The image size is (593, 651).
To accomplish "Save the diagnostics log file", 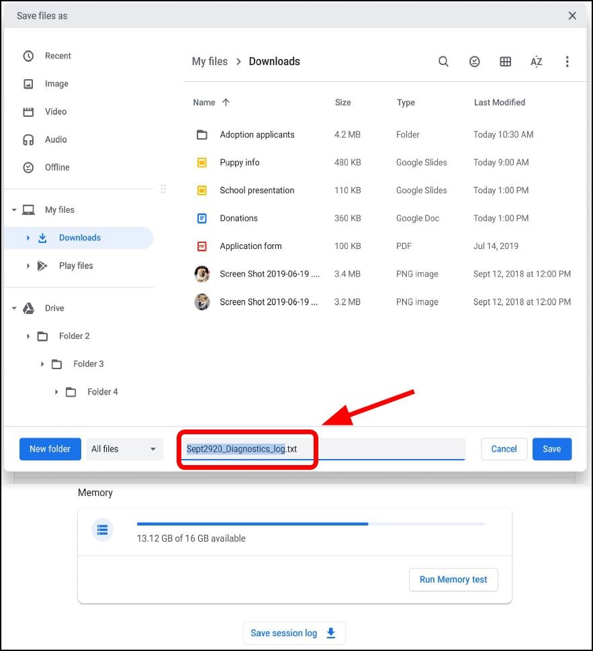I will [551, 448].
